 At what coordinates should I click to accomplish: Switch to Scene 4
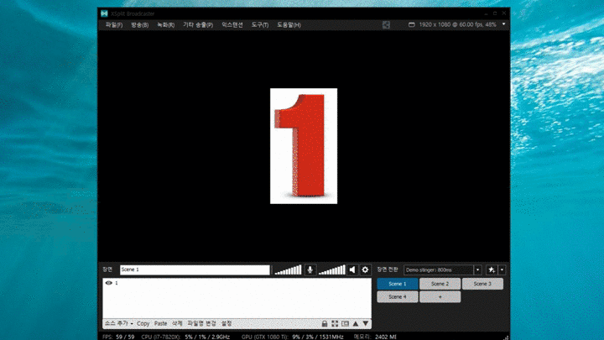pos(397,297)
